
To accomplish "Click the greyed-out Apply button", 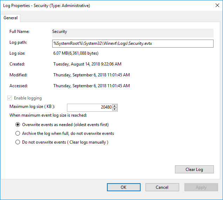I will tap(201, 187).
